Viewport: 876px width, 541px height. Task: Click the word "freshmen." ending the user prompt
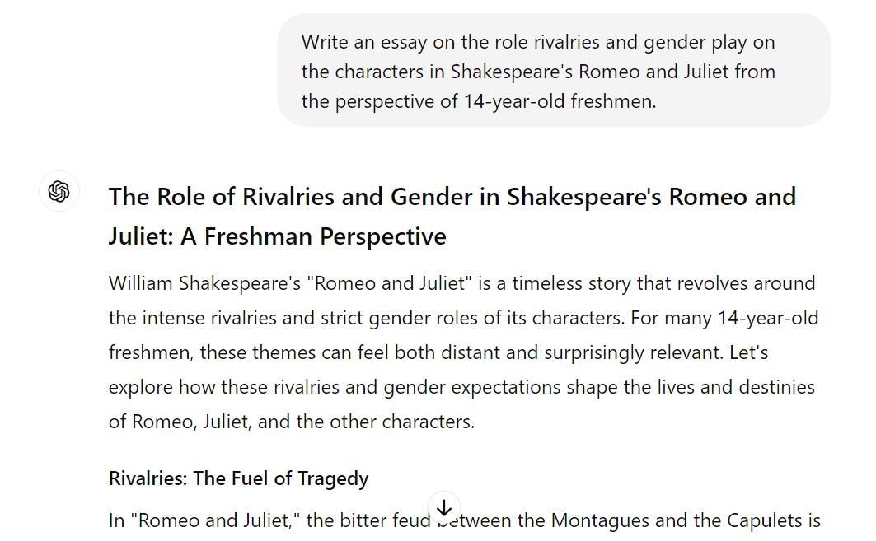[x=613, y=101]
